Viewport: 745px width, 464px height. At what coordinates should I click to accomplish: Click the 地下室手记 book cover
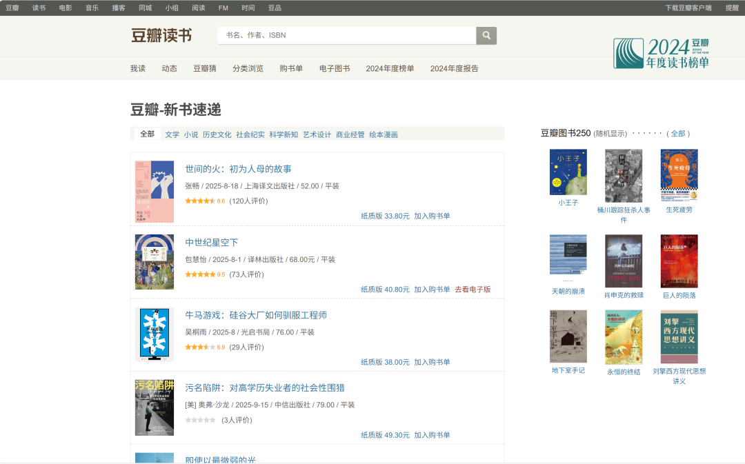coord(568,336)
